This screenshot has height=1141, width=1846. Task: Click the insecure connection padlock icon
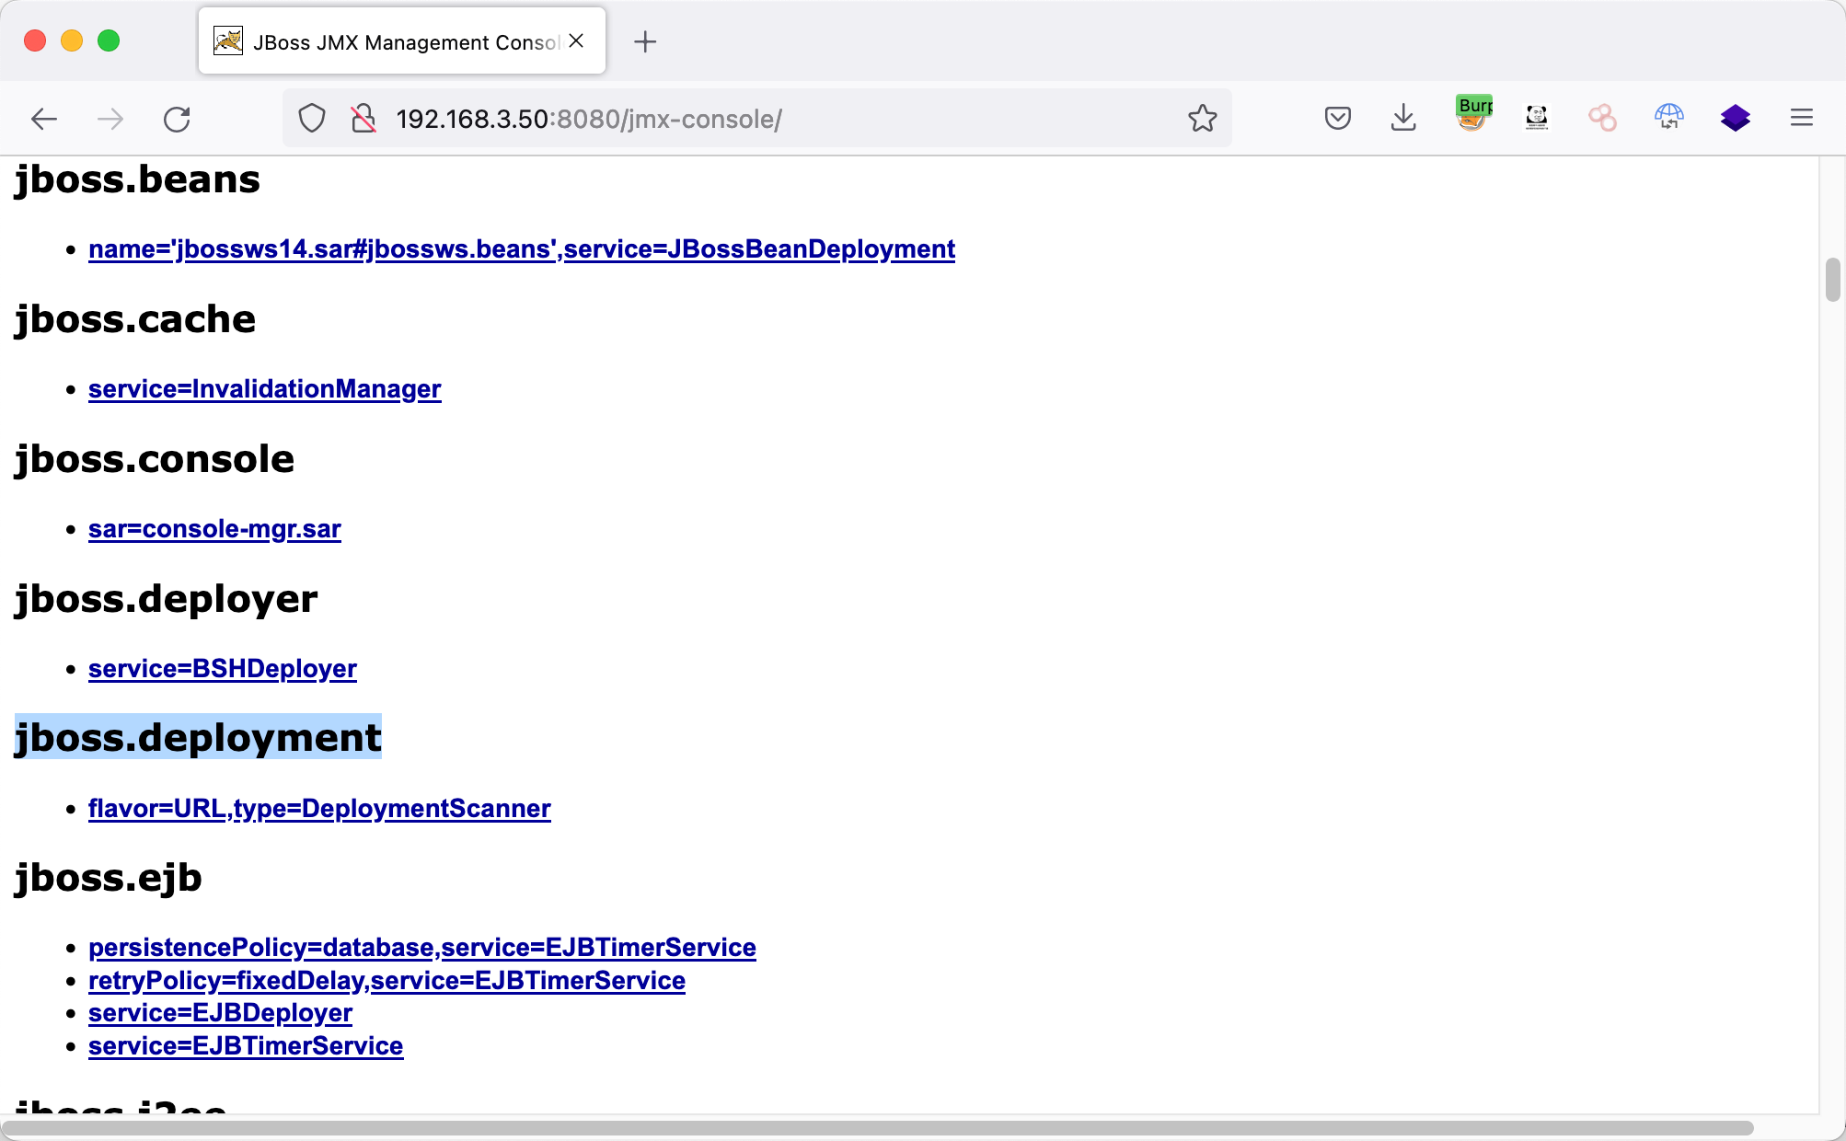click(363, 119)
